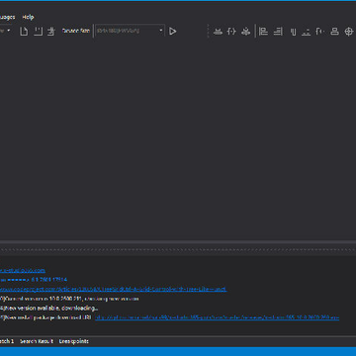Open the codeproject.com article link
Image resolution: width=356 pixels, height=356 pixels.
tap(113, 289)
